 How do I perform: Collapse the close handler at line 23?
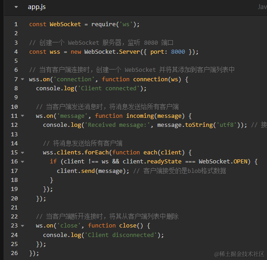click(23, 226)
